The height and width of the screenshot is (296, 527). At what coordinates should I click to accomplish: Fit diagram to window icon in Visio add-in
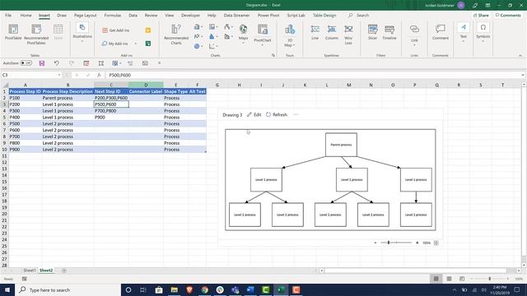click(x=436, y=243)
